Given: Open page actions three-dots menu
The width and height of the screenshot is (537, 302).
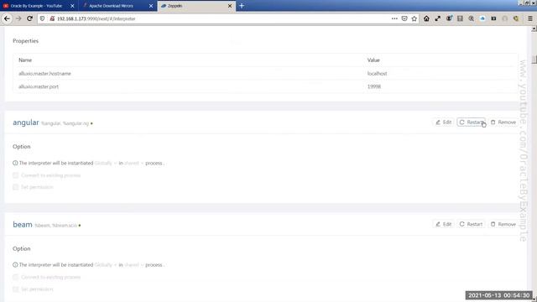Looking at the screenshot, I should [394, 18].
